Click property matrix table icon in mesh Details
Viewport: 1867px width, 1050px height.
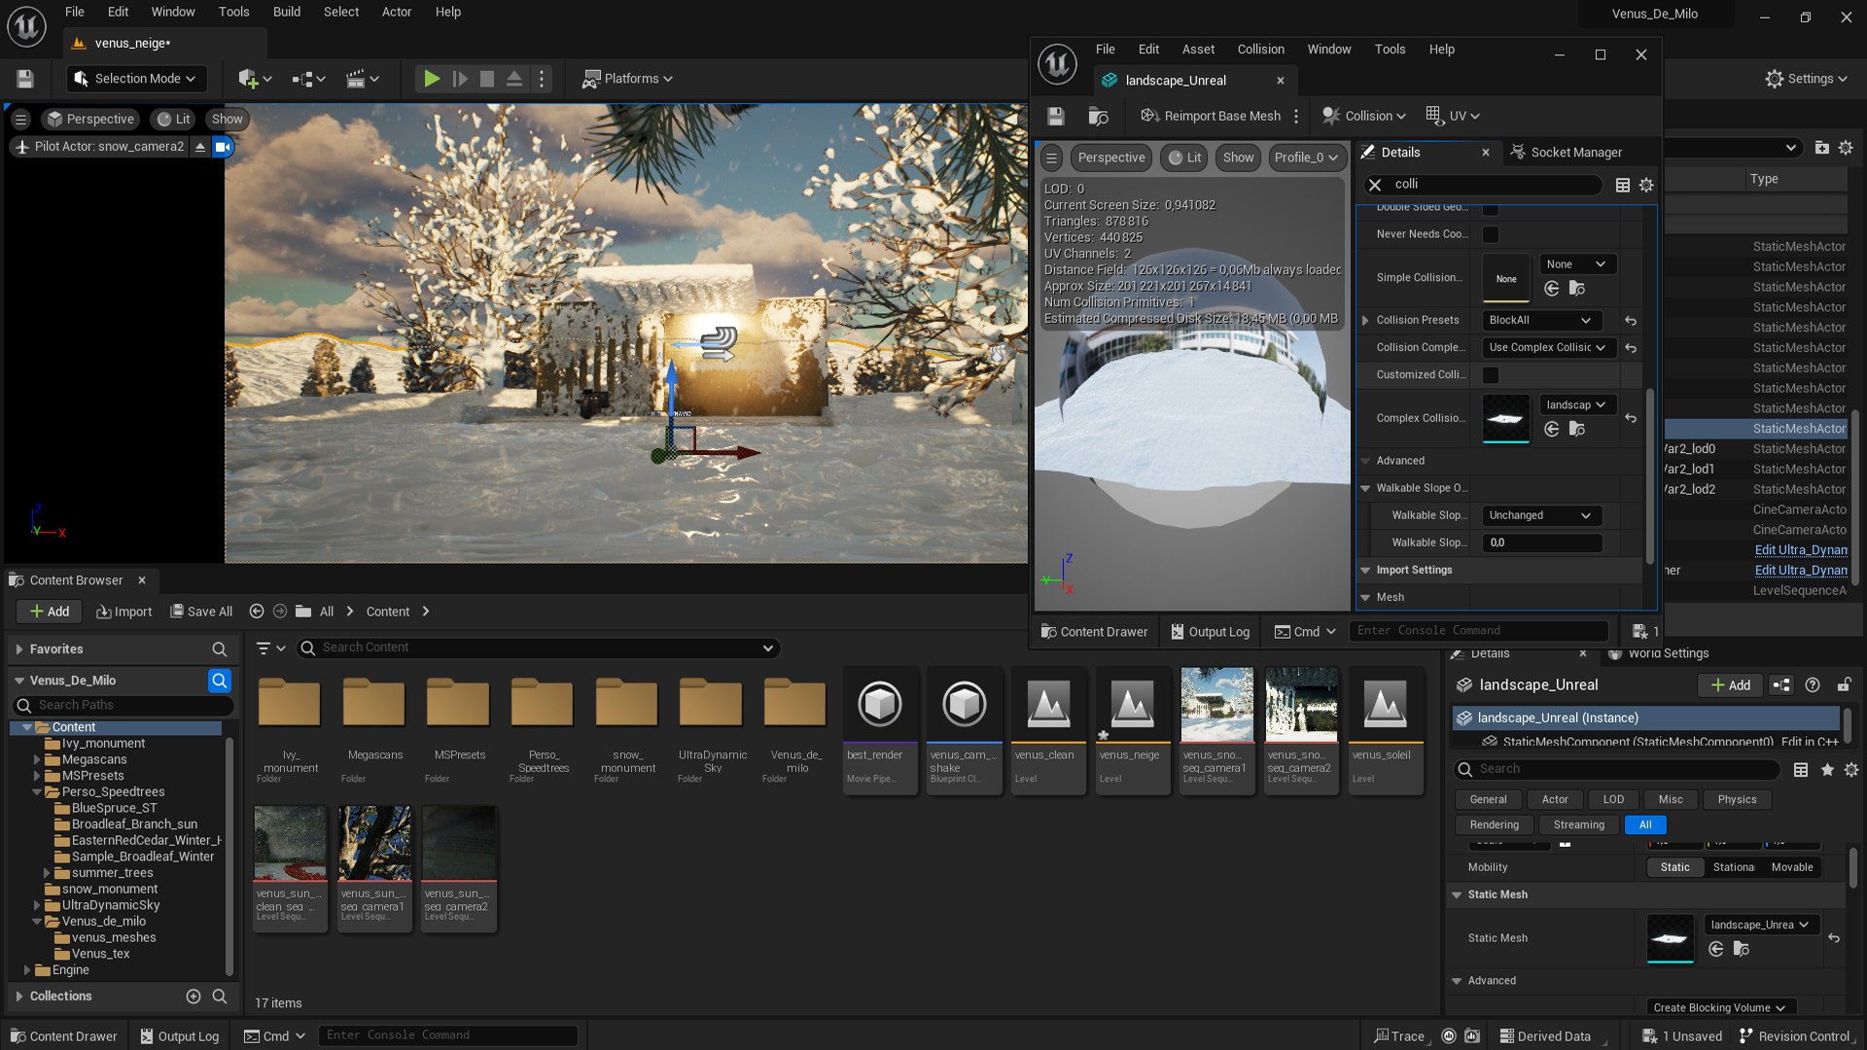point(1623,185)
